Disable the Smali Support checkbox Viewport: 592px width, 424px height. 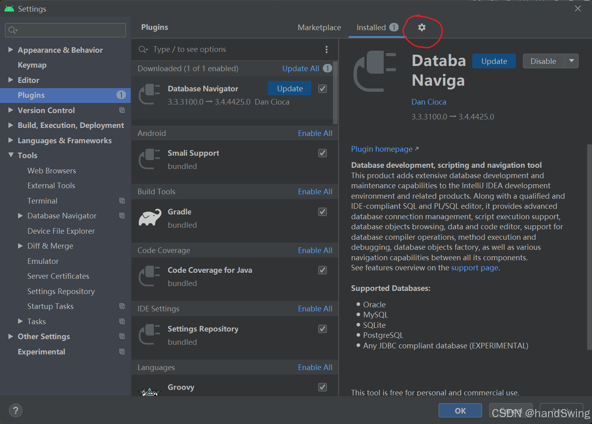point(322,153)
